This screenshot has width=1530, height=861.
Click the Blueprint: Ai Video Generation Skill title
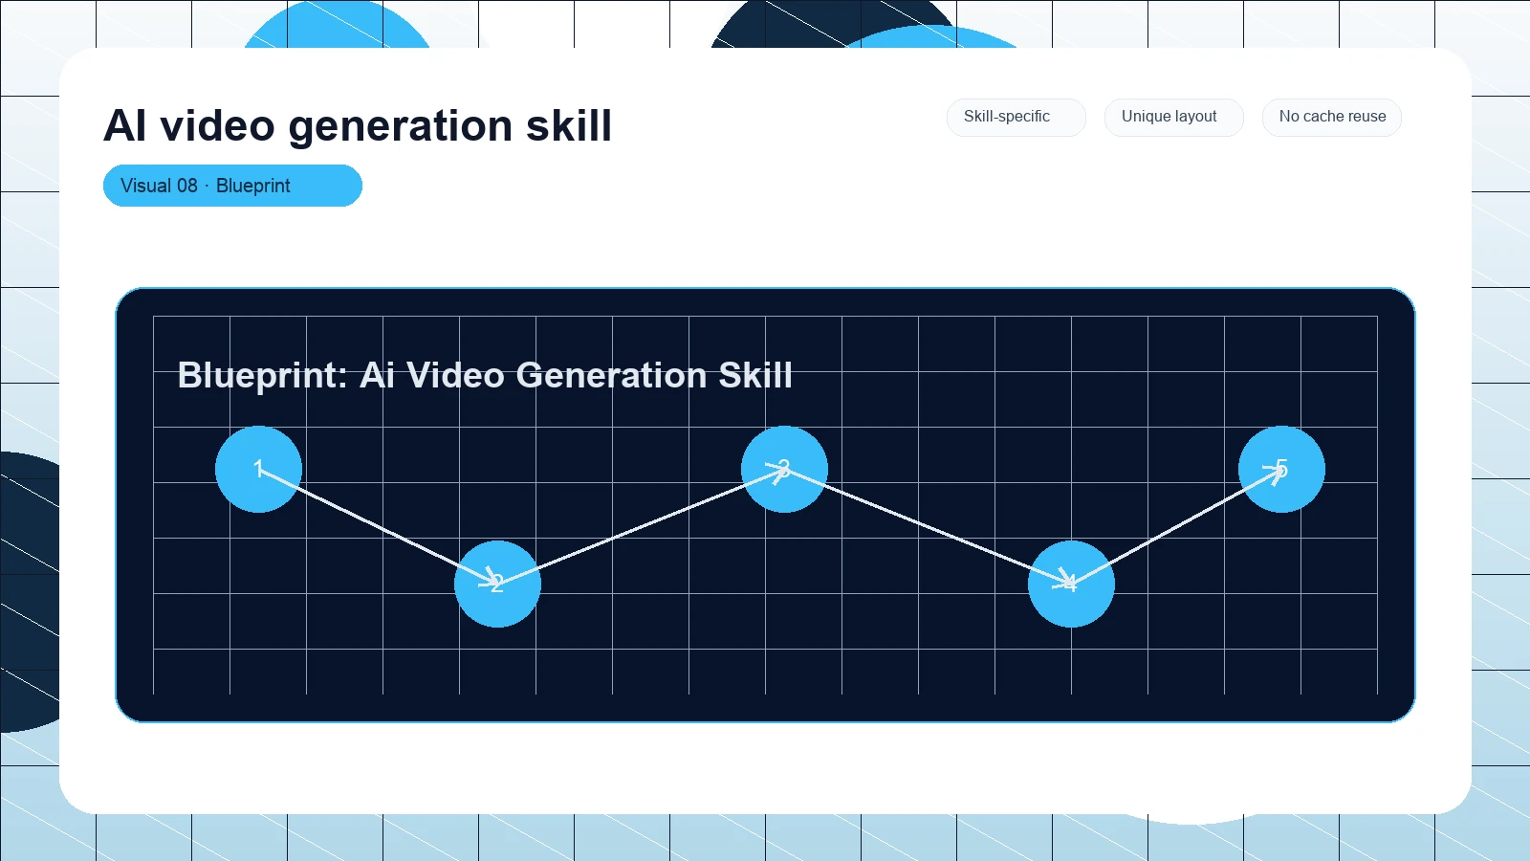(485, 375)
